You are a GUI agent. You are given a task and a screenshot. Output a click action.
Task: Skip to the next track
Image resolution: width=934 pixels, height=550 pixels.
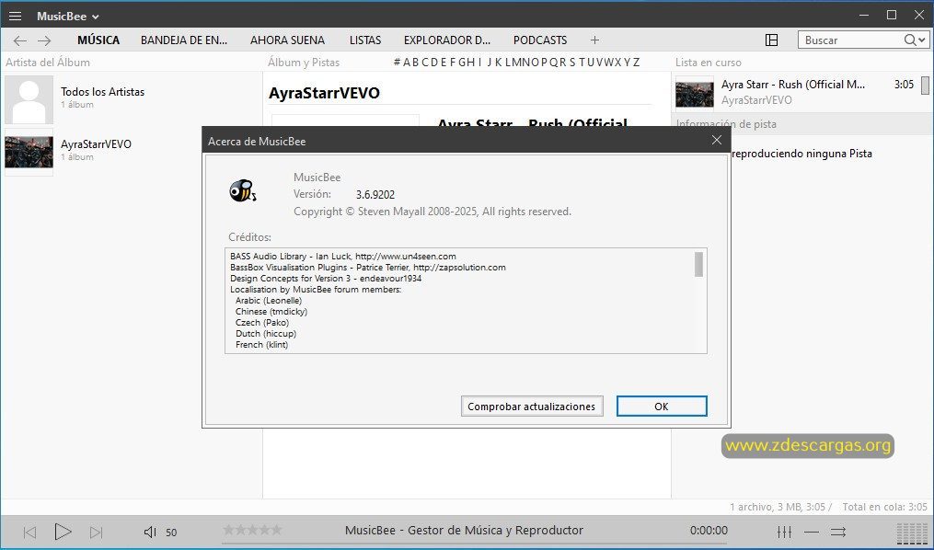96,533
